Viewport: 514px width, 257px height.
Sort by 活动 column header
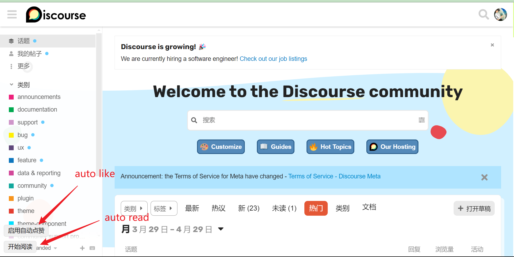(x=477, y=249)
